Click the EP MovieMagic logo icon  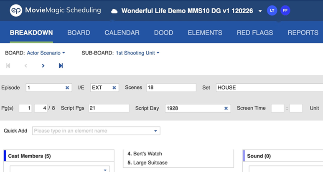pos(16,10)
